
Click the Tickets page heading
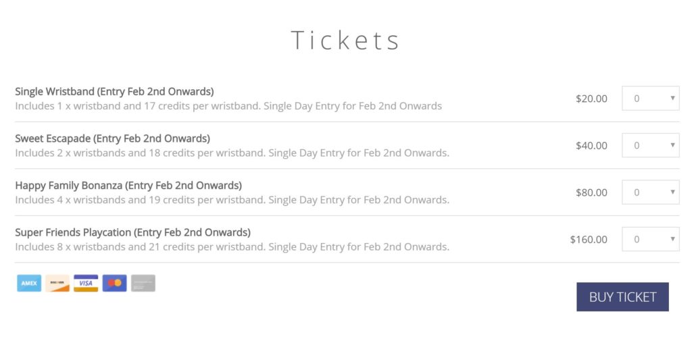[x=345, y=41]
